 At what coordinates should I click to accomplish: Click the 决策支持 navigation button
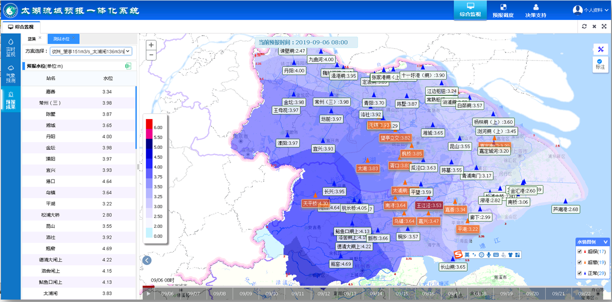tap(535, 10)
